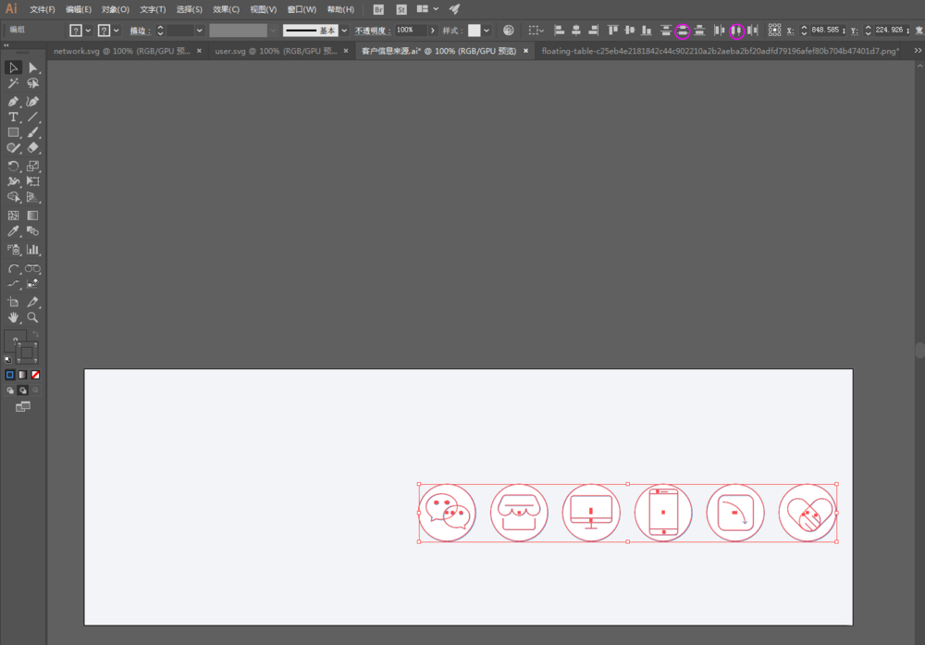The height and width of the screenshot is (645, 925).
Task: Open arrange documents dropdown
Action: coord(427,9)
